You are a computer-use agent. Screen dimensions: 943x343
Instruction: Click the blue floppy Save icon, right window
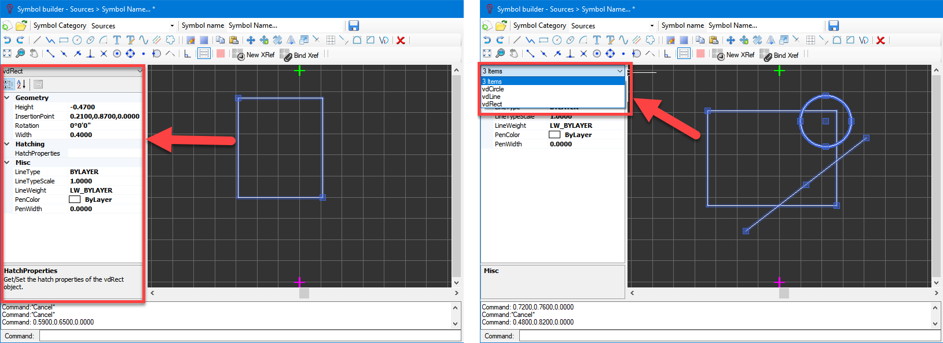[x=834, y=25]
